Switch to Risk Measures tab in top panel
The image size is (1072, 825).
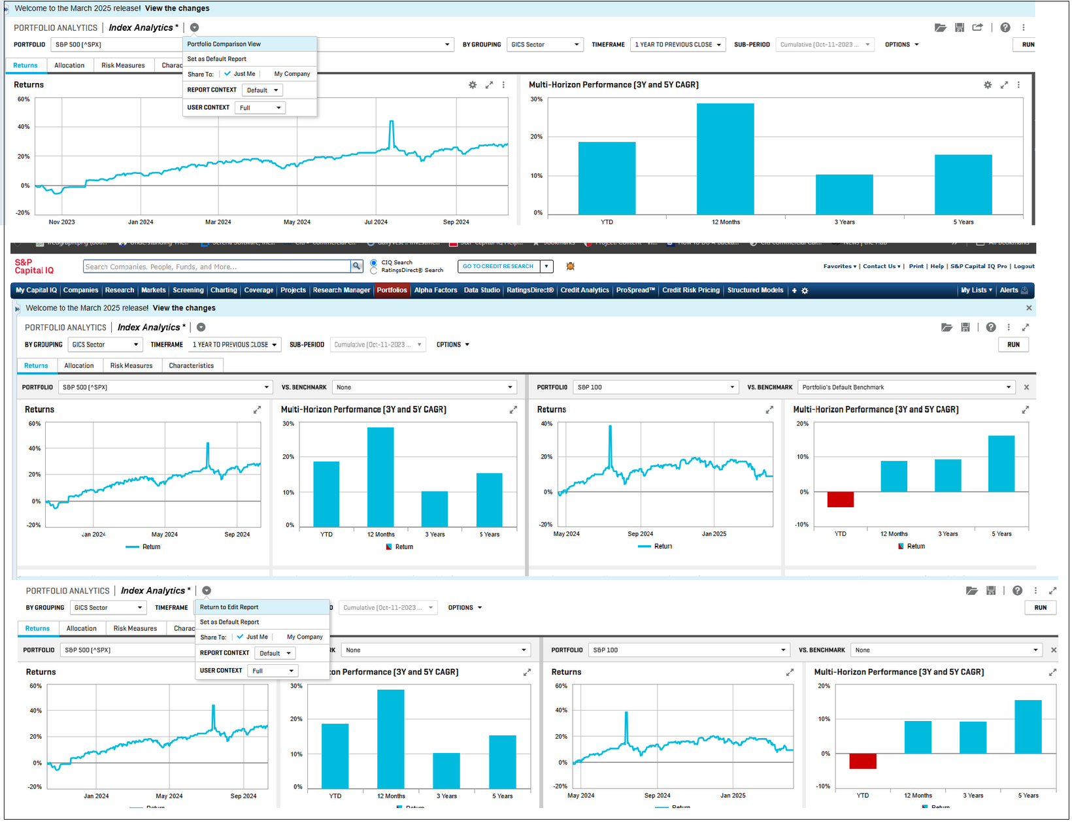click(x=123, y=65)
